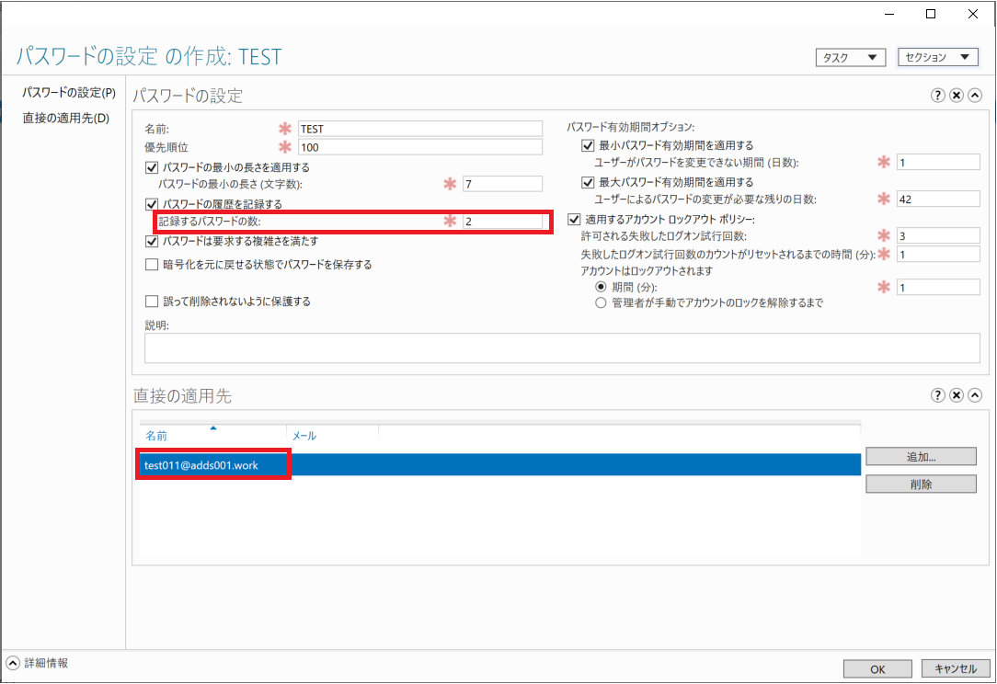Sort by the 名前 column header
Viewport: 997px width, 684px height.
[212, 436]
